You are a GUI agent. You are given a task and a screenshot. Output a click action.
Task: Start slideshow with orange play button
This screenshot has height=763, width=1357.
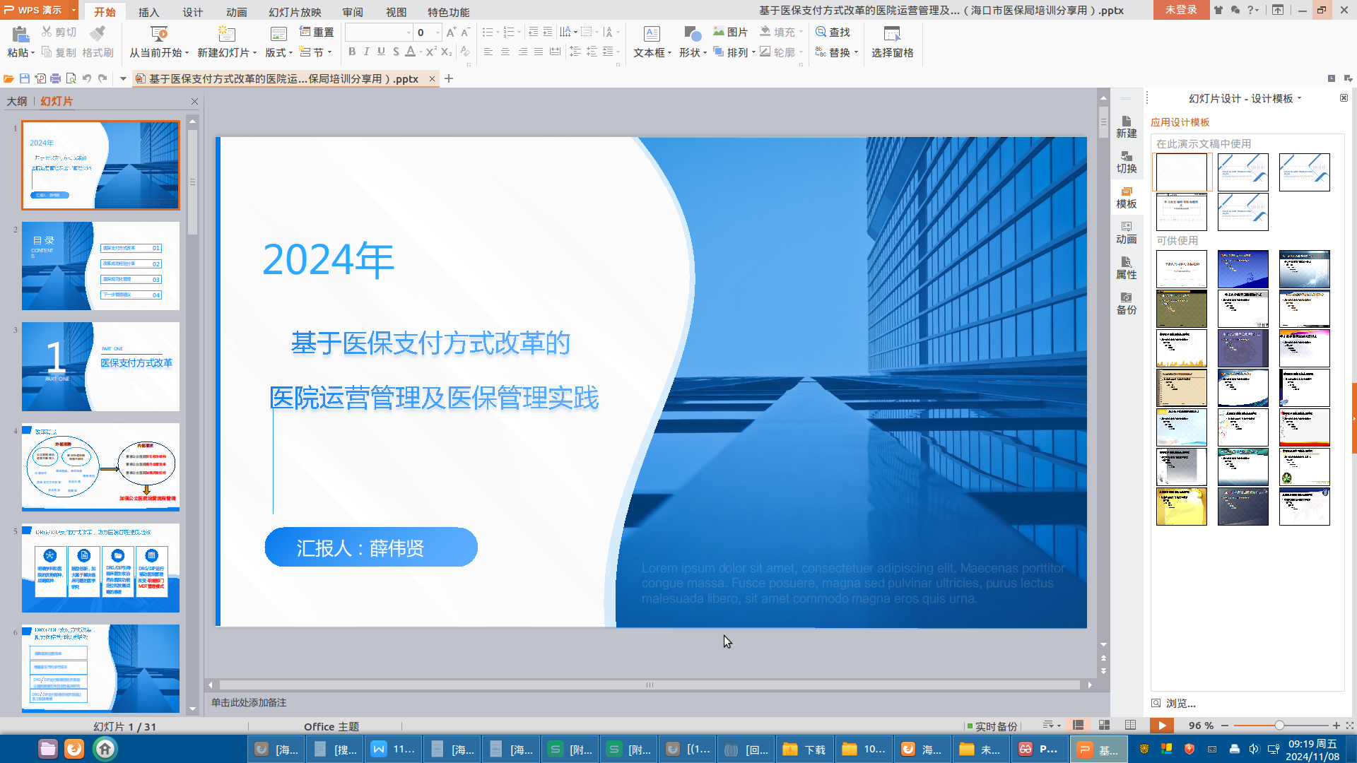1161,726
